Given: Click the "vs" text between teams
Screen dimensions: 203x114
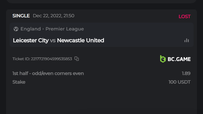Looking at the screenshot, I should tap(53, 40).
